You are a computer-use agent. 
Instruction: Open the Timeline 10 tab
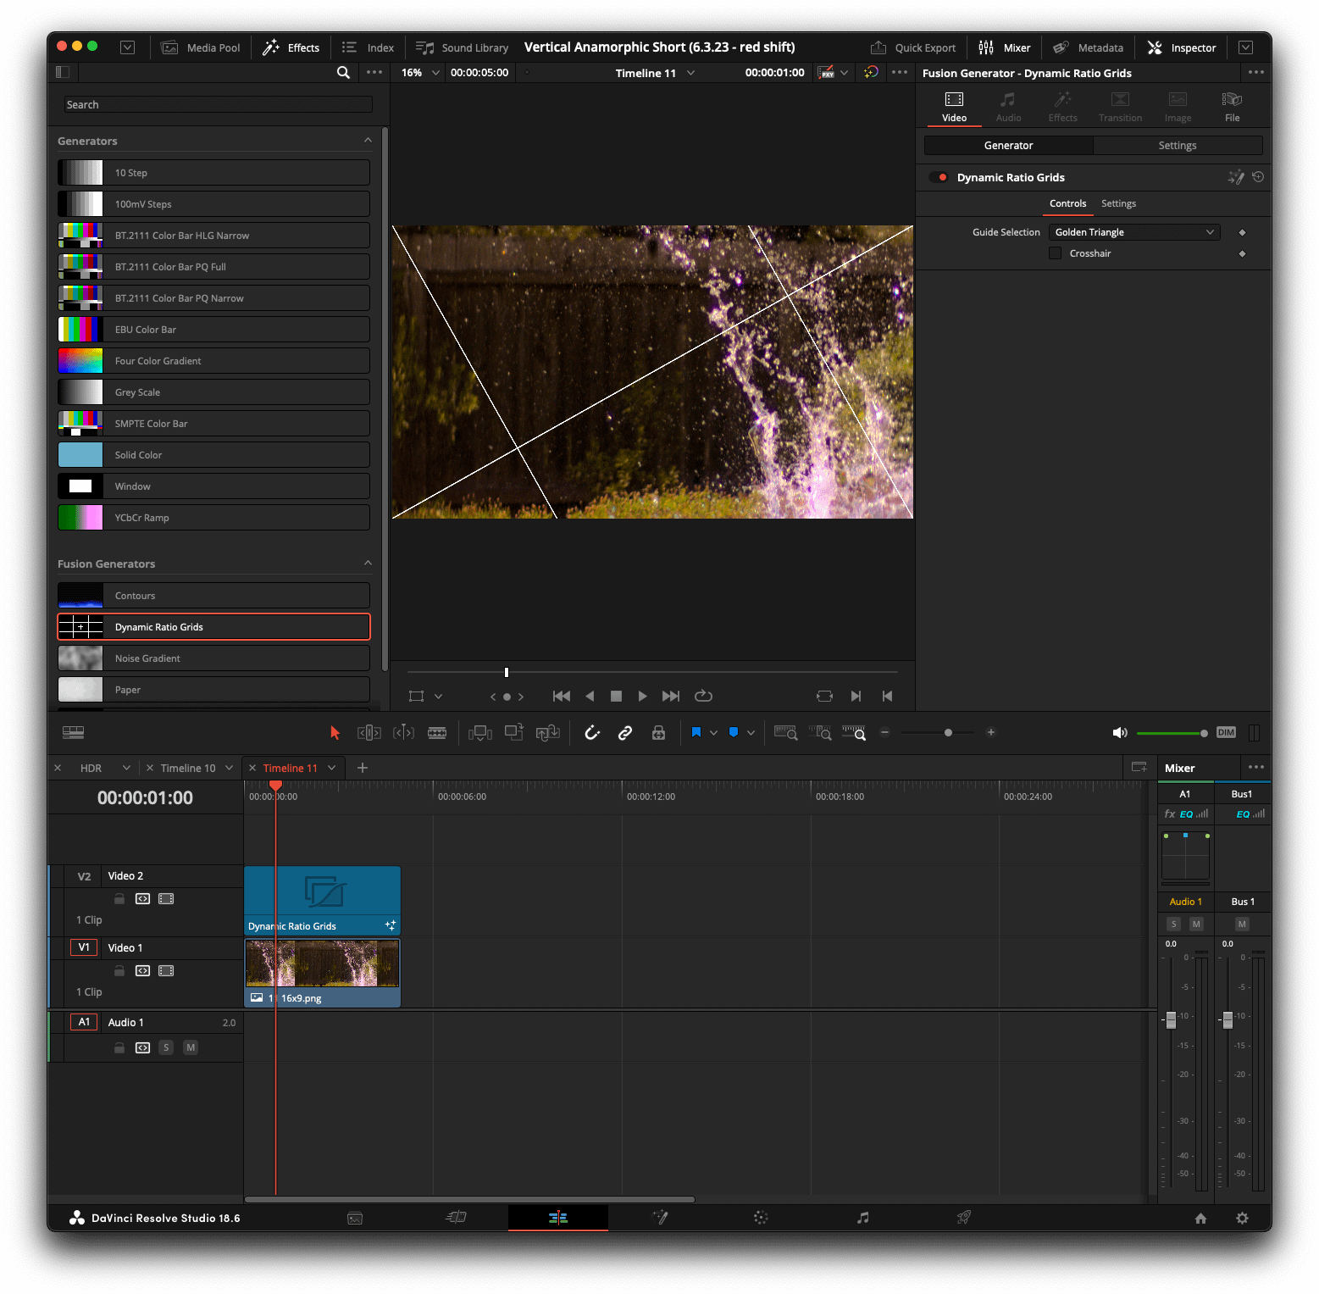tap(188, 768)
